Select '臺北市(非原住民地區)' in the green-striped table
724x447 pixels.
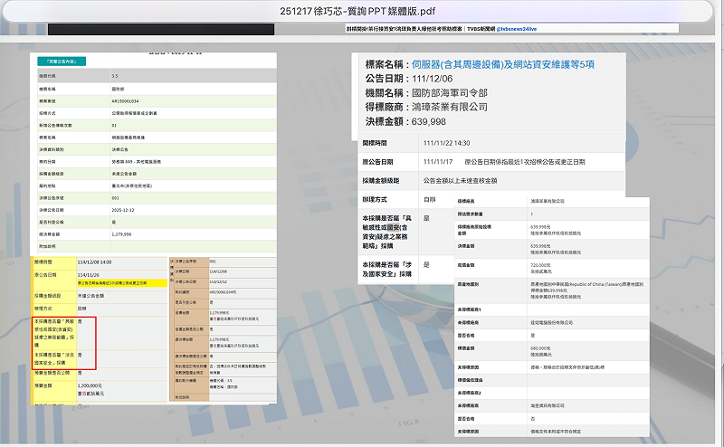pos(131,185)
